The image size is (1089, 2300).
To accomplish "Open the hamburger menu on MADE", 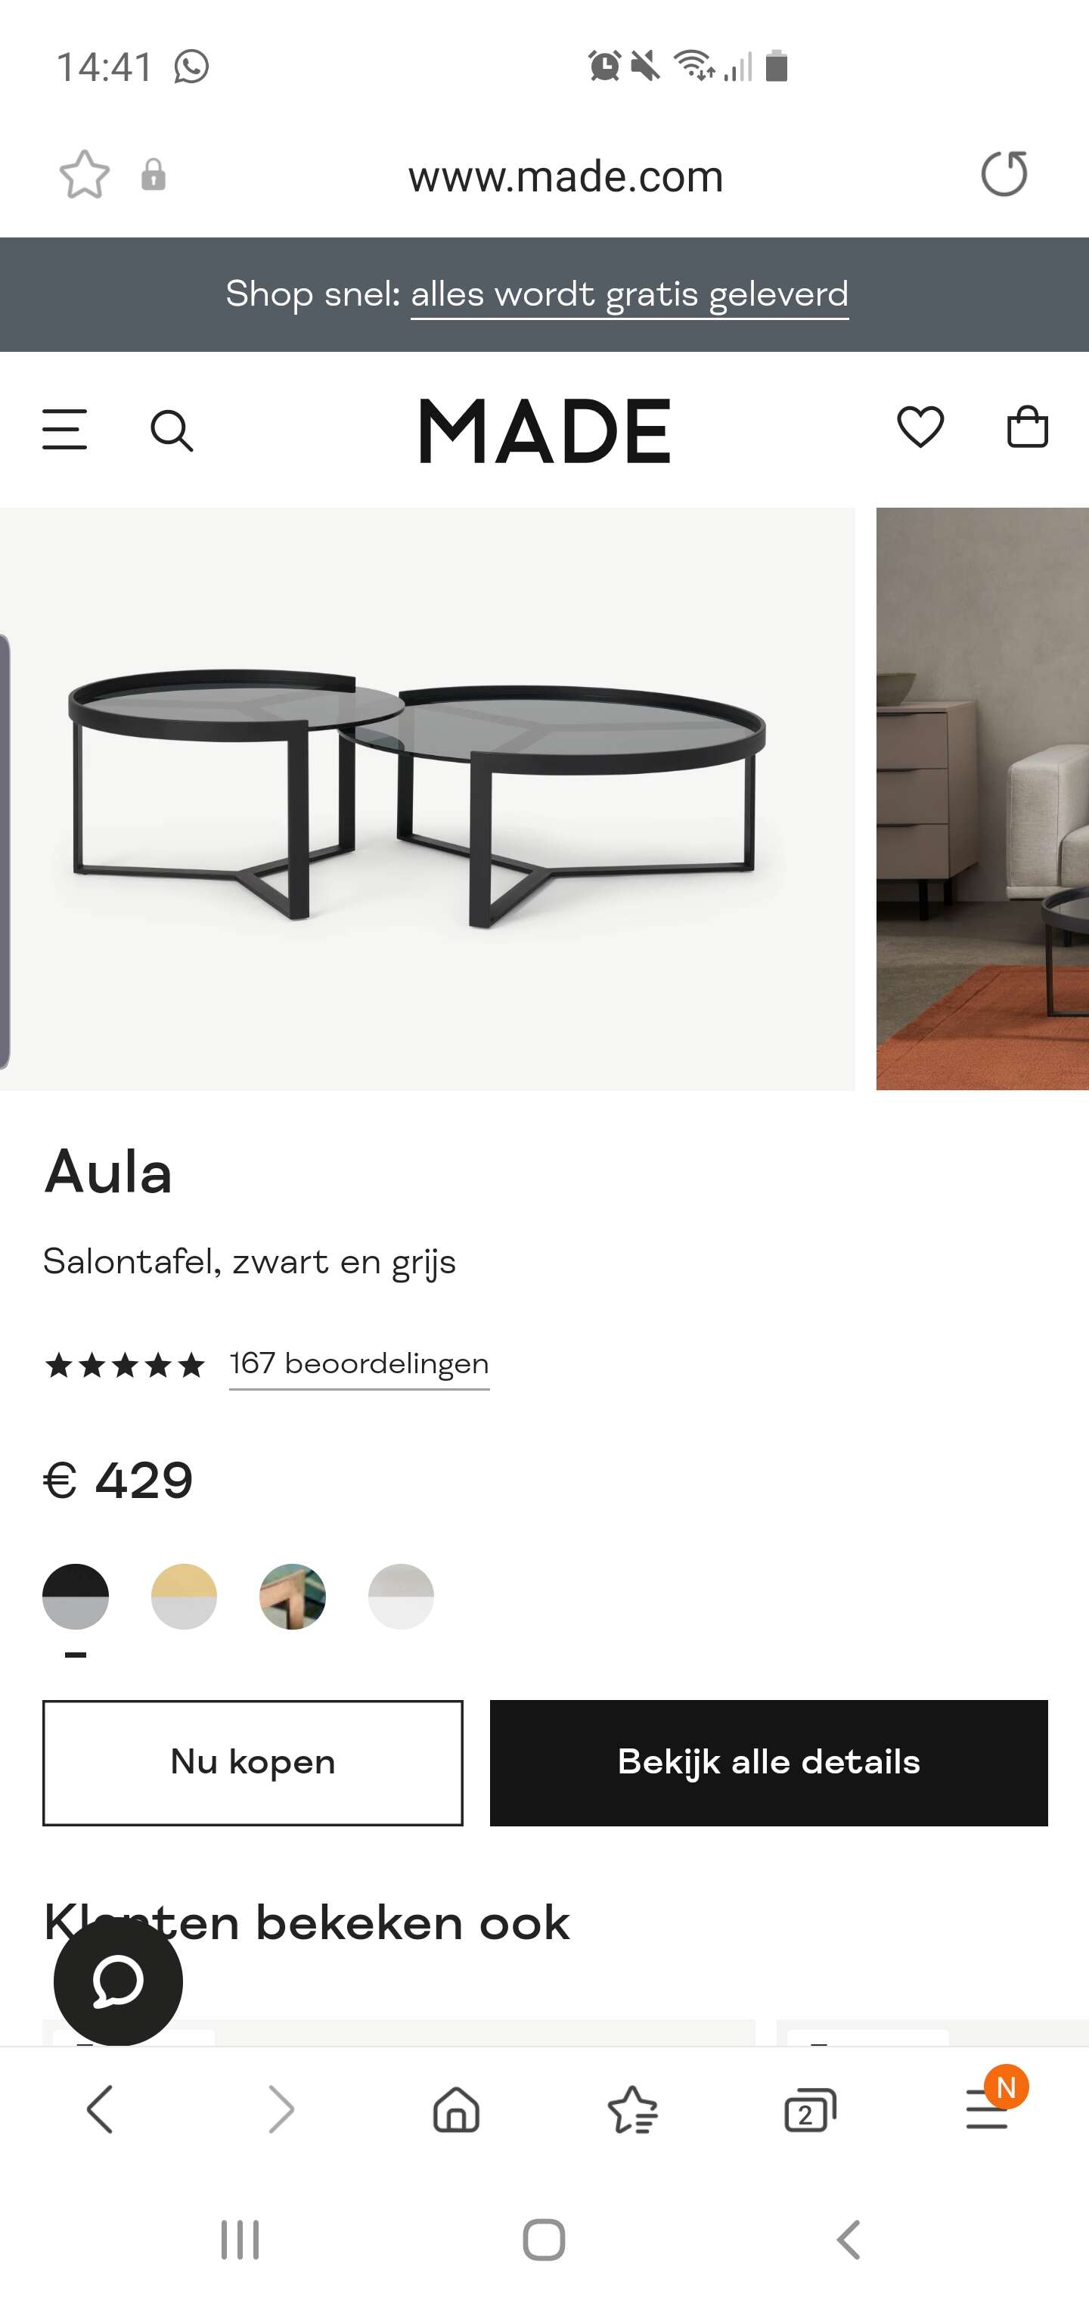I will [x=65, y=430].
